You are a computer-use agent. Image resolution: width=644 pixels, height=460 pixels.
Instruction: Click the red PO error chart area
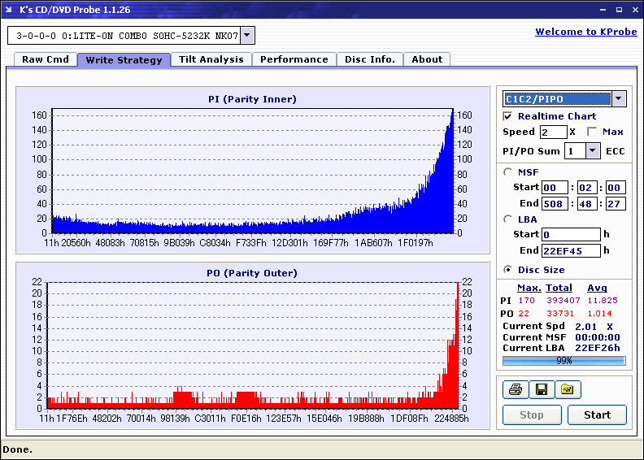pyautogui.click(x=253, y=345)
